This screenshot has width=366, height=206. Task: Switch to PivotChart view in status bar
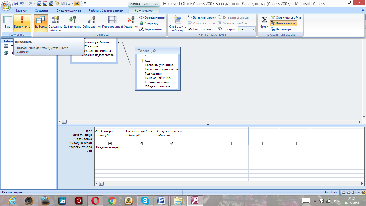pos(353,192)
